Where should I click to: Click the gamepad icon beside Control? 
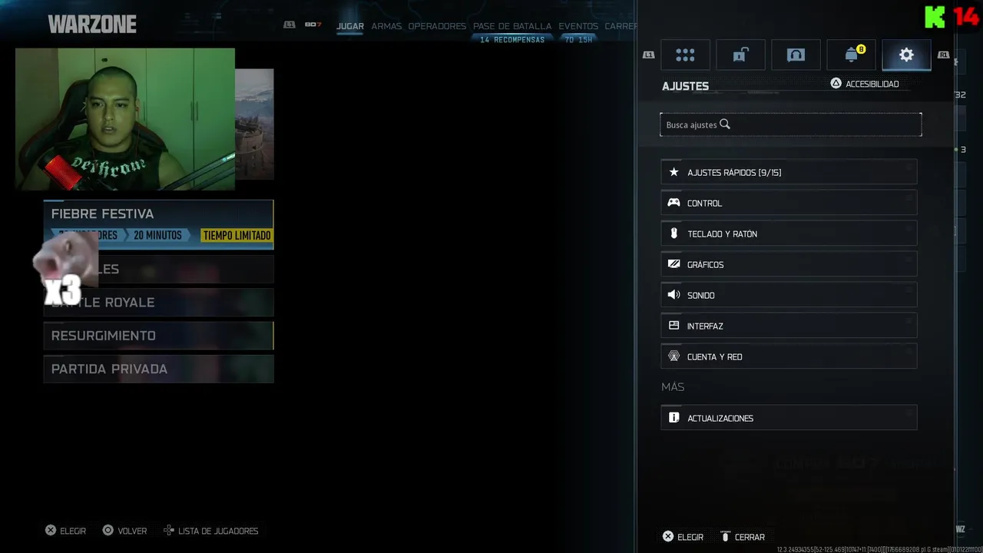(674, 203)
